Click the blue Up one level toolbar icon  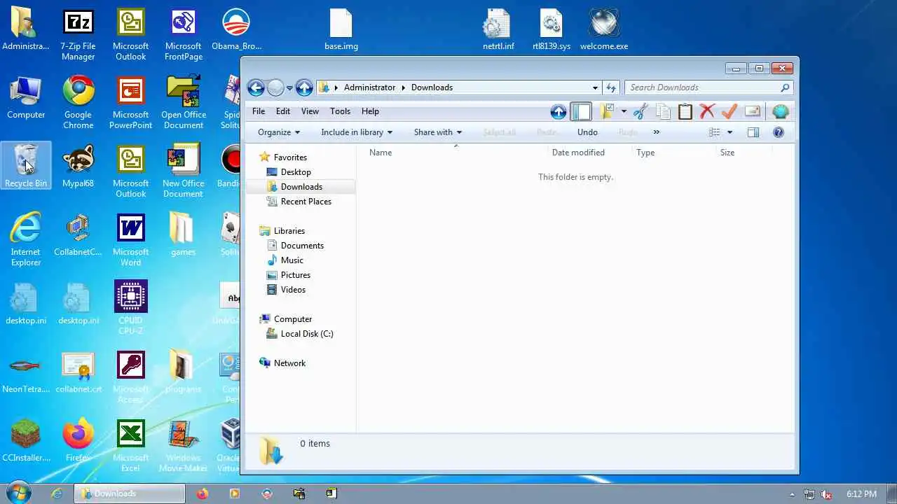click(559, 112)
